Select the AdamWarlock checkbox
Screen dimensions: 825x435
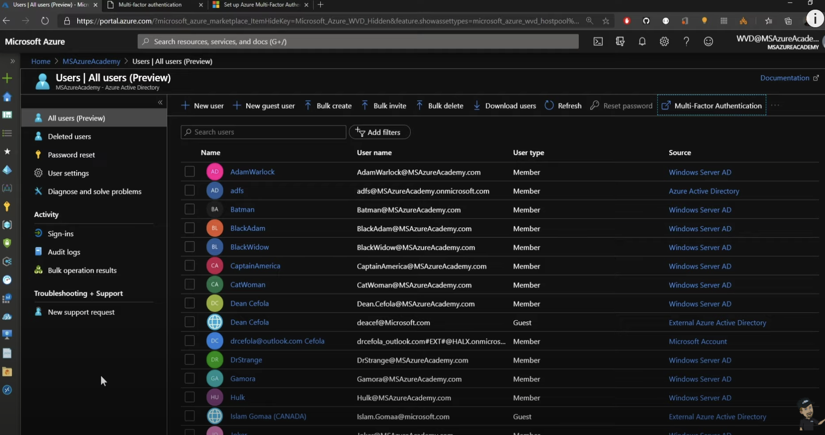[x=190, y=171]
